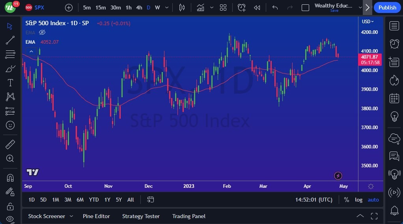Image resolution: width=403 pixels, height=224 pixels.
Task: Expand hidden toolbar items arrow
Action: pyautogui.click(x=368, y=8)
